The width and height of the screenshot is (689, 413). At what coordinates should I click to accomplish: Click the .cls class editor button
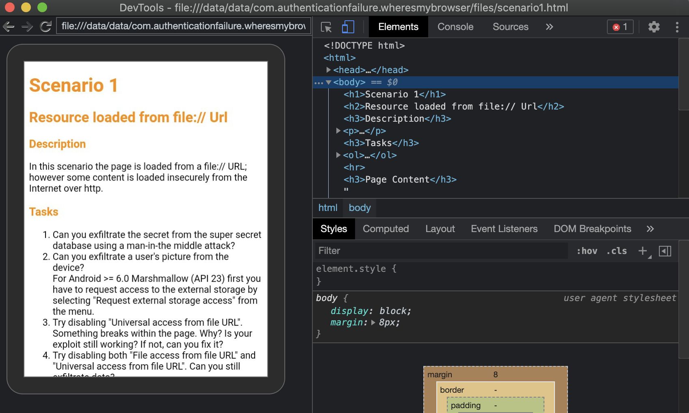[x=616, y=251]
